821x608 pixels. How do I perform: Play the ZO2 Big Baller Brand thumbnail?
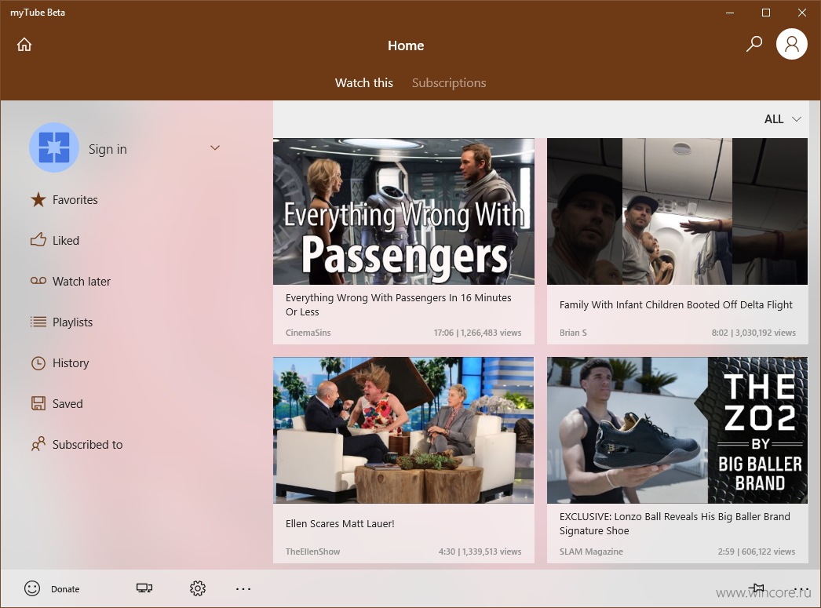tap(677, 430)
